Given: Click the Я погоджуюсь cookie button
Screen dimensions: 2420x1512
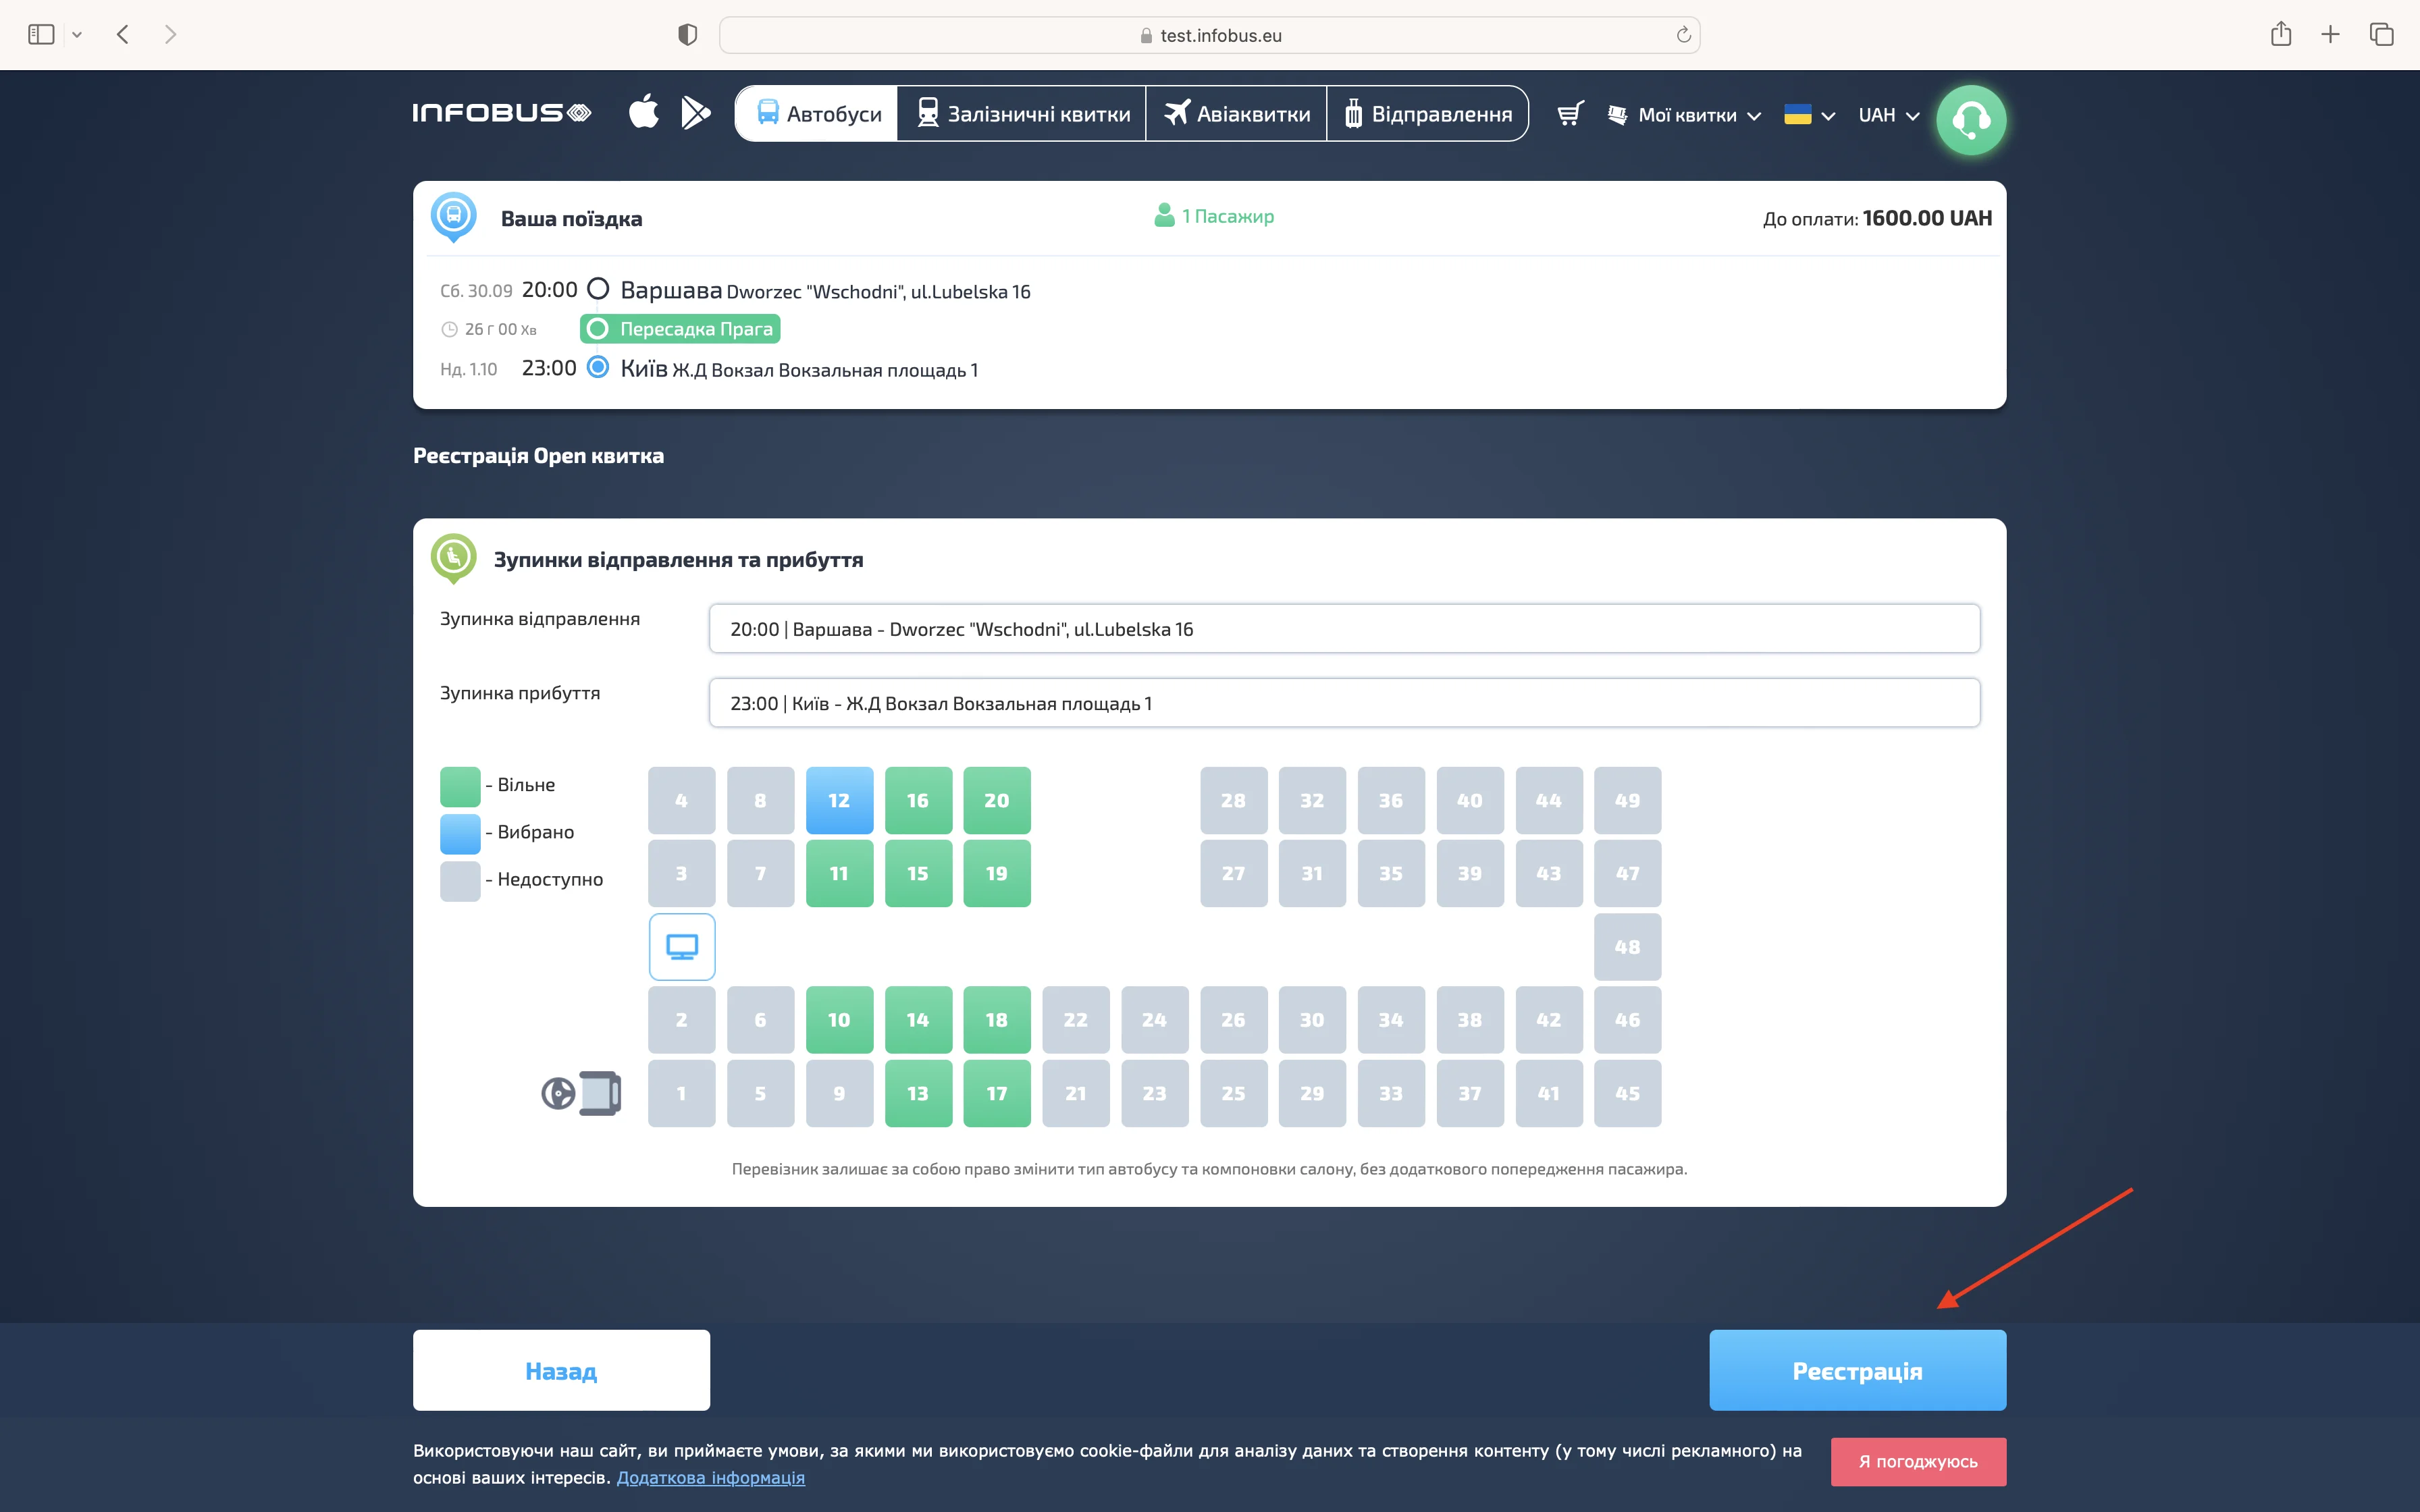Looking at the screenshot, I should tap(1917, 1461).
